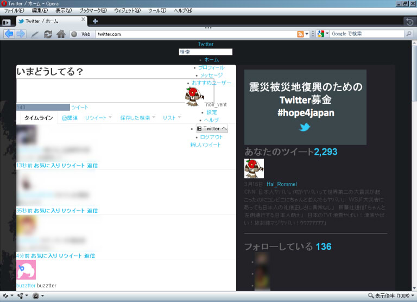Open the 2,293 tweets count link
This screenshot has width=417, height=302.
click(x=326, y=152)
